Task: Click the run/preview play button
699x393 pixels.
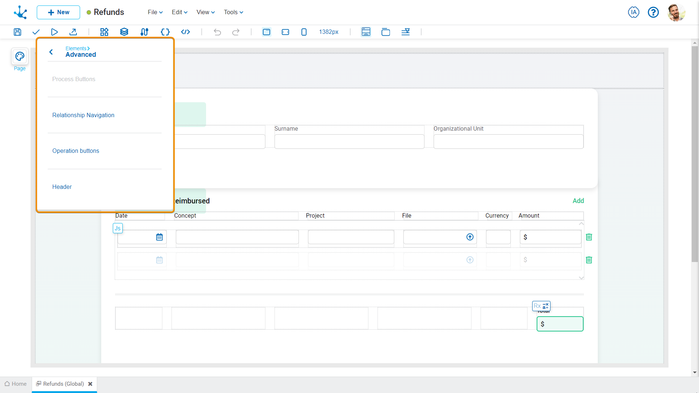Action: pyautogui.click(x=54, y=32)
